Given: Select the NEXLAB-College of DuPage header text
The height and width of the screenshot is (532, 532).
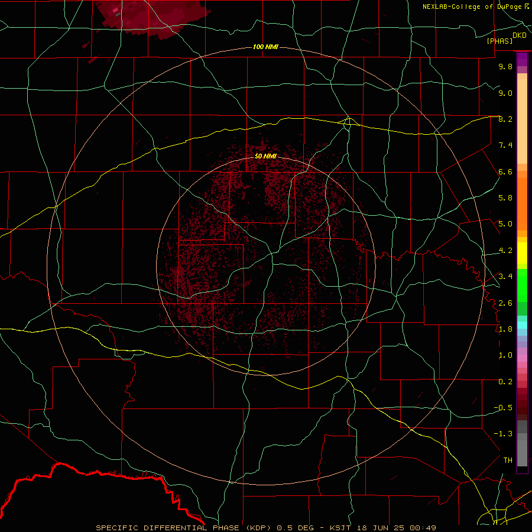Looking at the screenshot, I should pos(471,7).
